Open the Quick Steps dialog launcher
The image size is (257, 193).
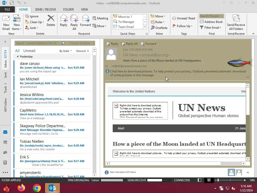(x=147, y=34)
